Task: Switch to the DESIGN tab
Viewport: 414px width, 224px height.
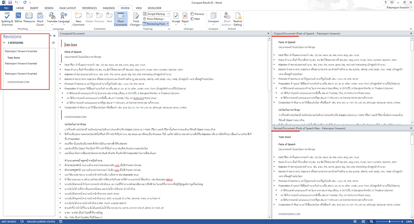Action: coord(49,8)
